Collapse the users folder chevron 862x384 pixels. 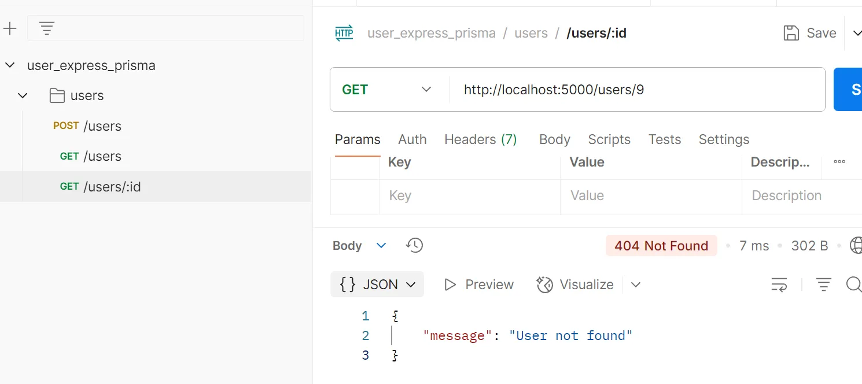point(22,95)
